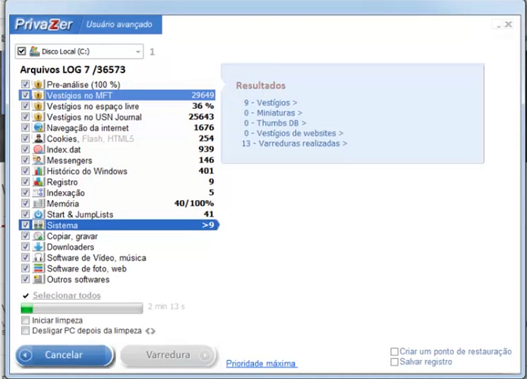
Task: Select Vestígios no MFT list item
Action: point(120,96)
